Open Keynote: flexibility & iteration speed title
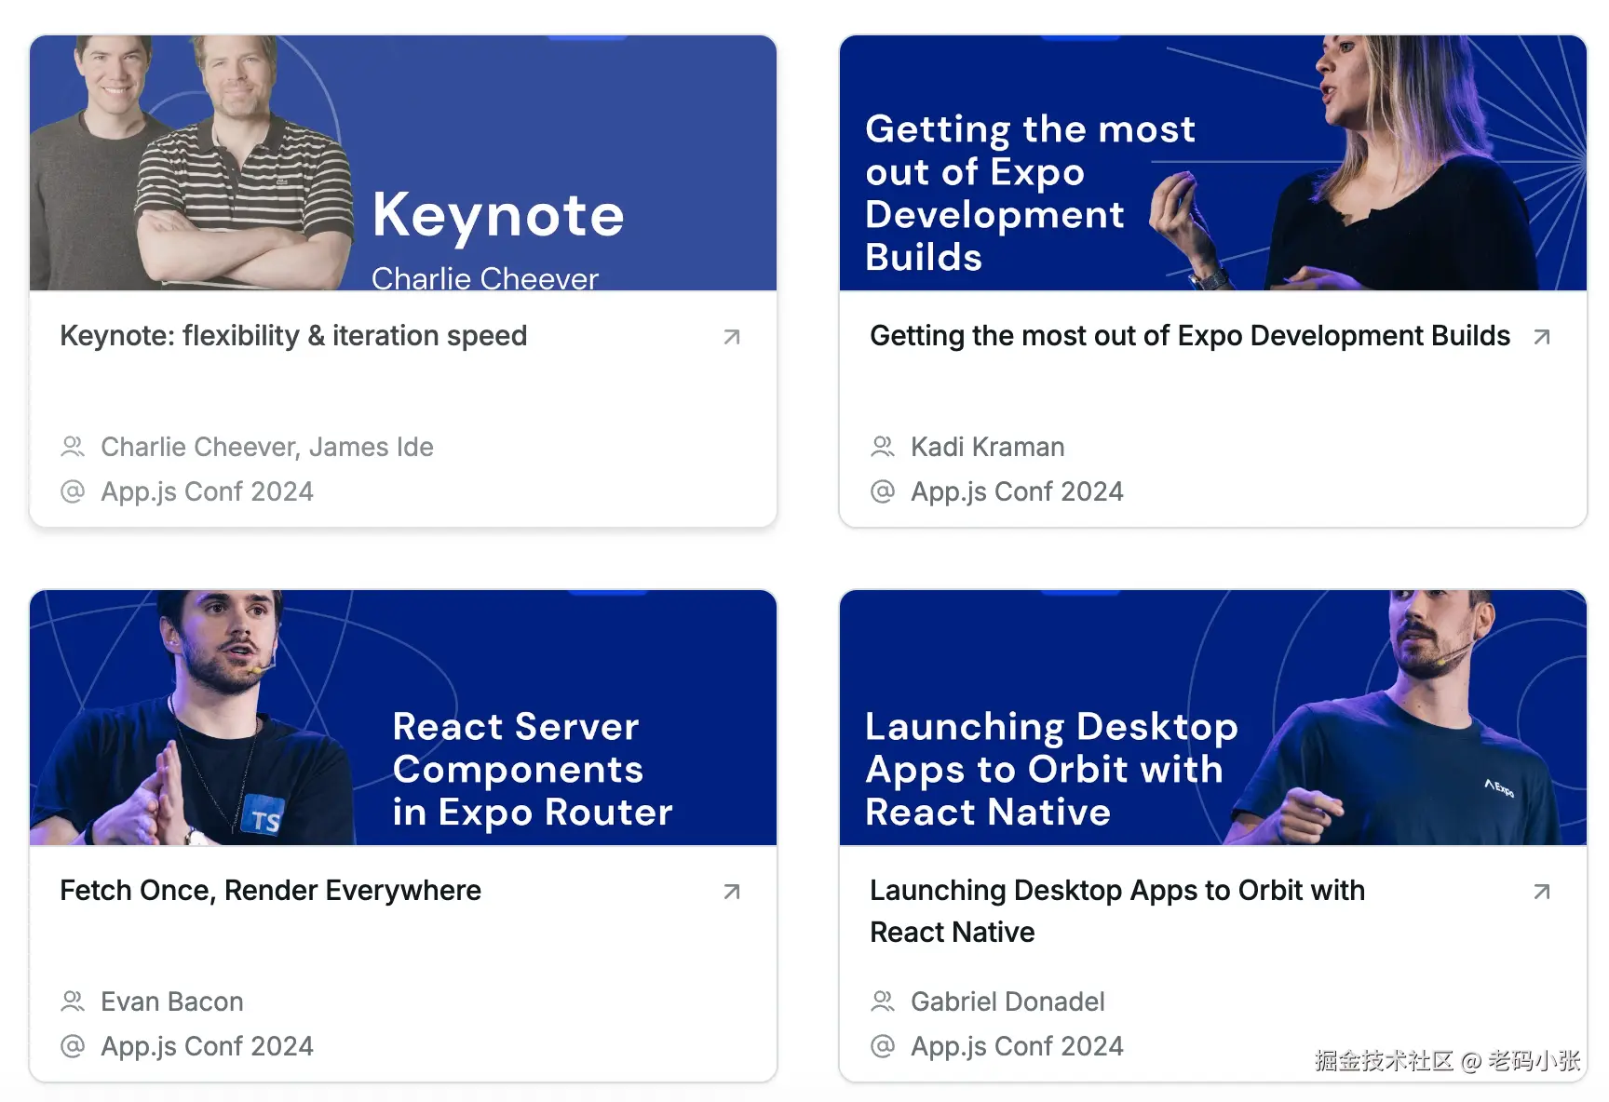 (293, 336)
